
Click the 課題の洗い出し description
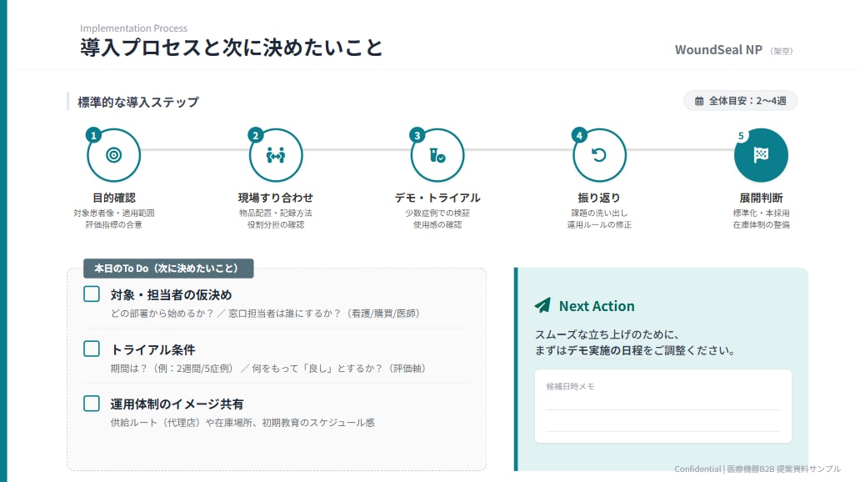pos(599,213)
